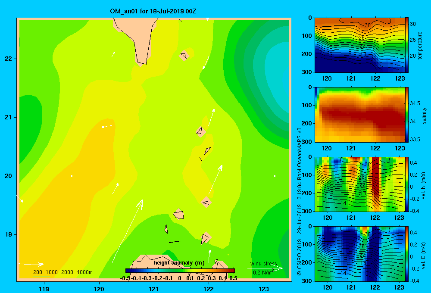The width and height of the screenshot is (431, 293).
Task: Click the salinity color scale bar
Action: (407, 115)
